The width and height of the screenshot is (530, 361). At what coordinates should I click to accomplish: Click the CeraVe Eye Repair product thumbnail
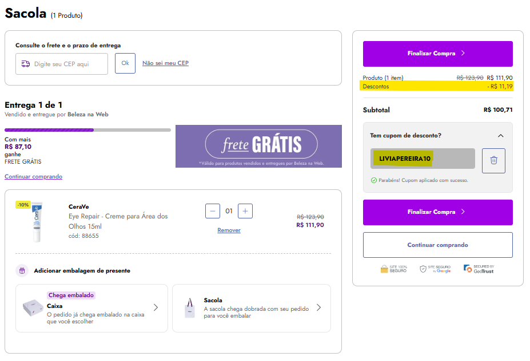tap(37, 222)
